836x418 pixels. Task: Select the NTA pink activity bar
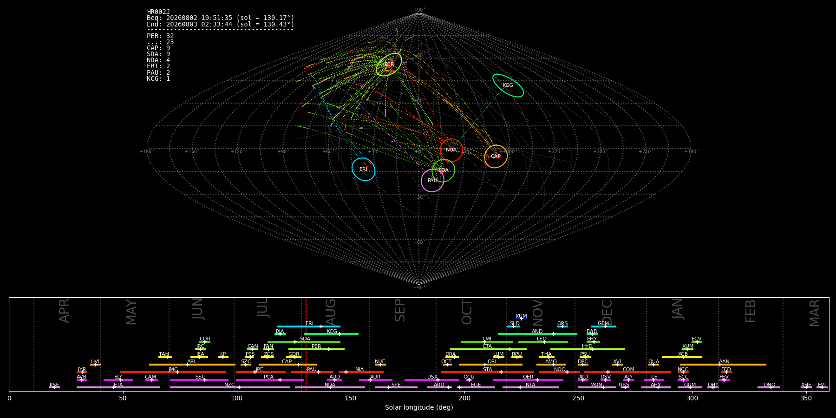coord(530,387)
